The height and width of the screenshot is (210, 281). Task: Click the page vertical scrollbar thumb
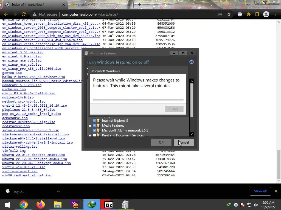tap(279, 164)
